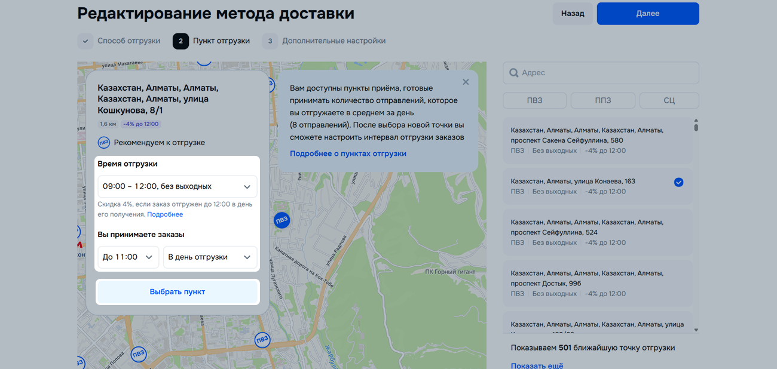Open the "Подробнее о пунктах отгрузки" link

(x=348, y=153)
